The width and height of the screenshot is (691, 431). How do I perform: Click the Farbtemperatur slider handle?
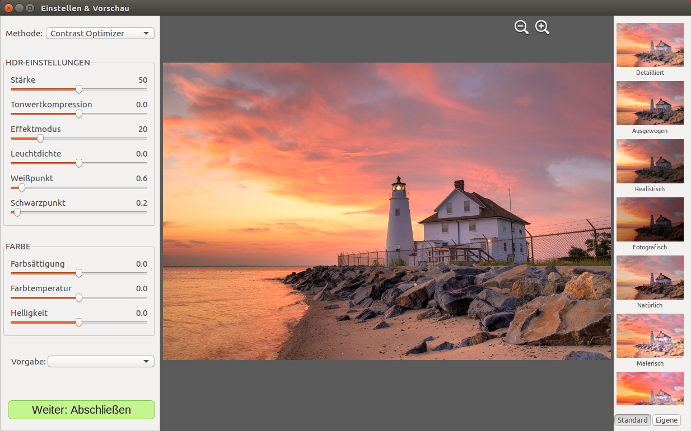point(79,297)
